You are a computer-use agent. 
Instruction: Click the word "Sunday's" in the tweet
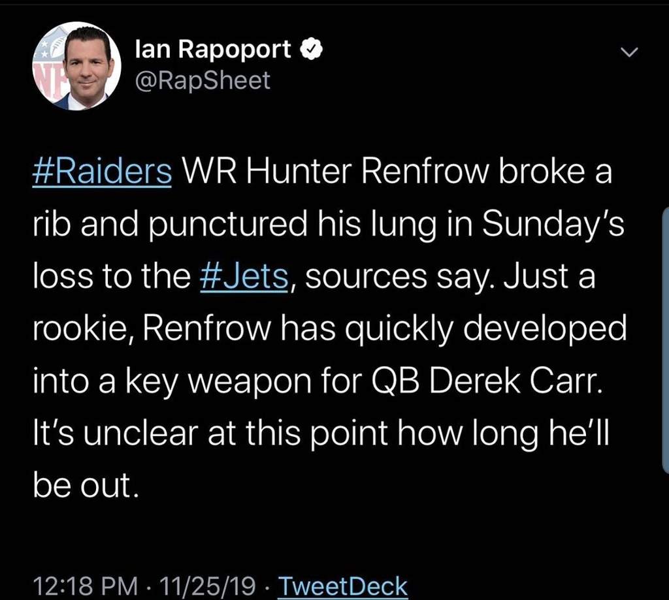[x=553, y=225]
